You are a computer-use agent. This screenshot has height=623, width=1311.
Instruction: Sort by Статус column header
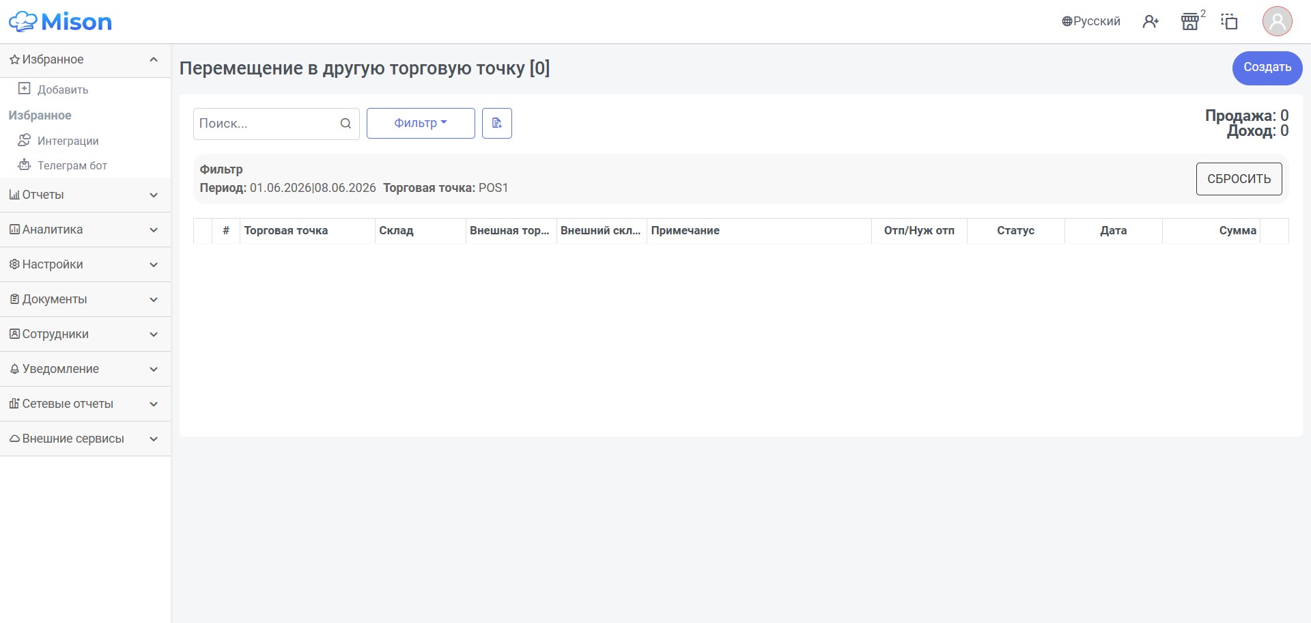click(x=1015, y=231)
